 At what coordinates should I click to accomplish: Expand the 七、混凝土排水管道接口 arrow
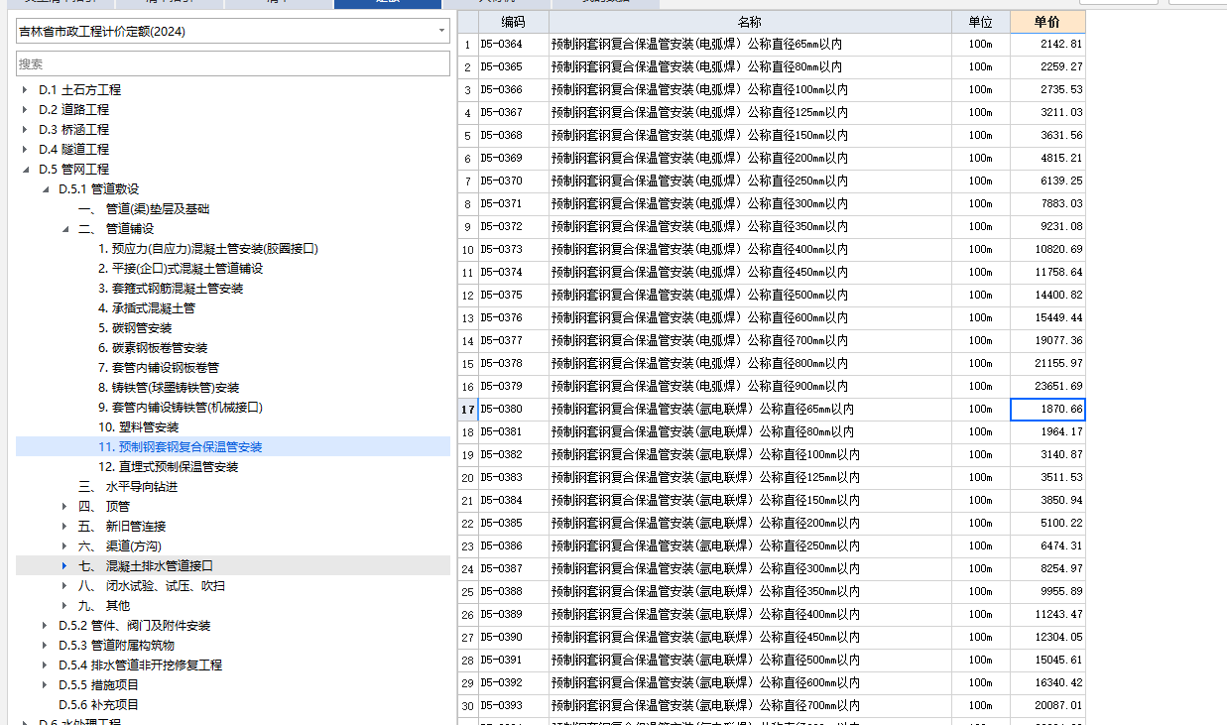64,566
